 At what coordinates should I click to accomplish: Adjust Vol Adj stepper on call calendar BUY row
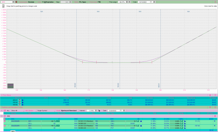pyautogui.click(x=182, y=121)
